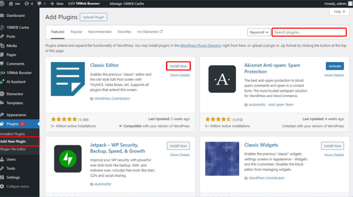Open Howdy, admin account menu

pyautogui.click(x=338, y=3)
